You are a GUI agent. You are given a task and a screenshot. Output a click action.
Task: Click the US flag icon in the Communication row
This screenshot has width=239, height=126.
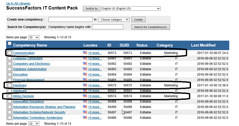85,53
